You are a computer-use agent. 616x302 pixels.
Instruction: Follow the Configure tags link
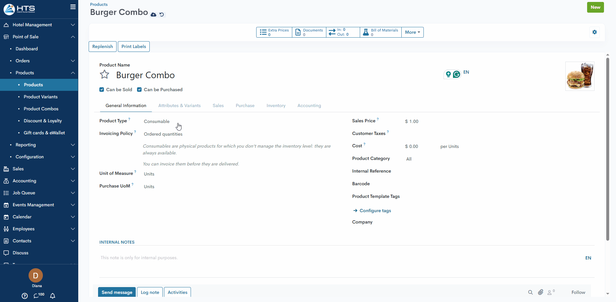[x=375, y=211]
